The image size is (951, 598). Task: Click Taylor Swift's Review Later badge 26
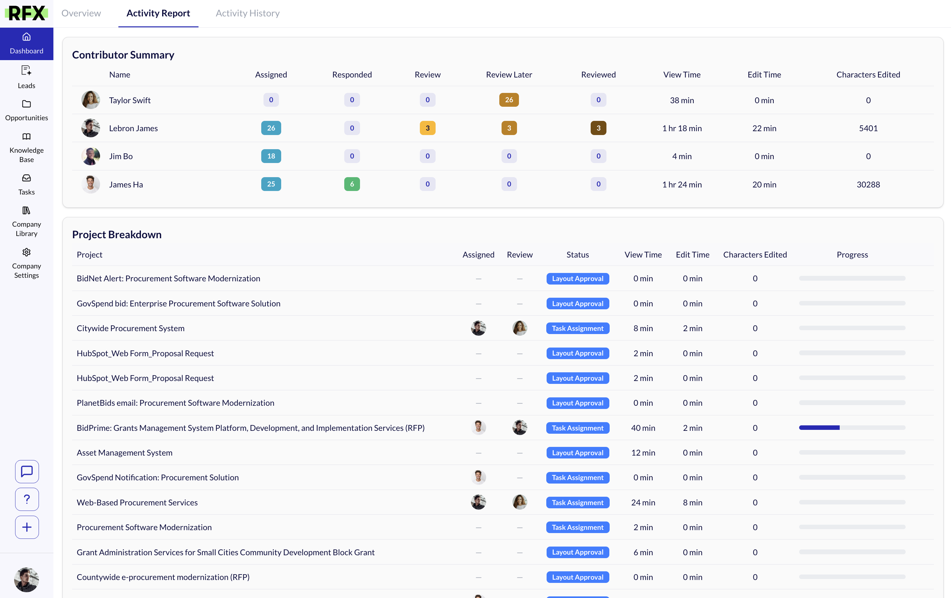(x=509, y=100)
